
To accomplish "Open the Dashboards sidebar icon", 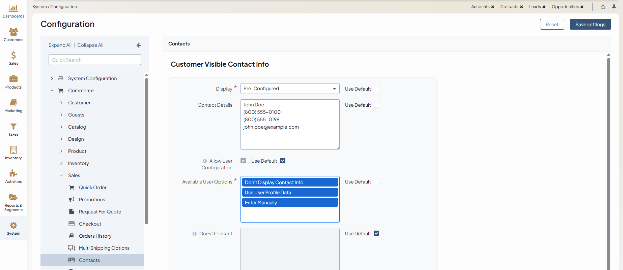I will coord(13,8).
